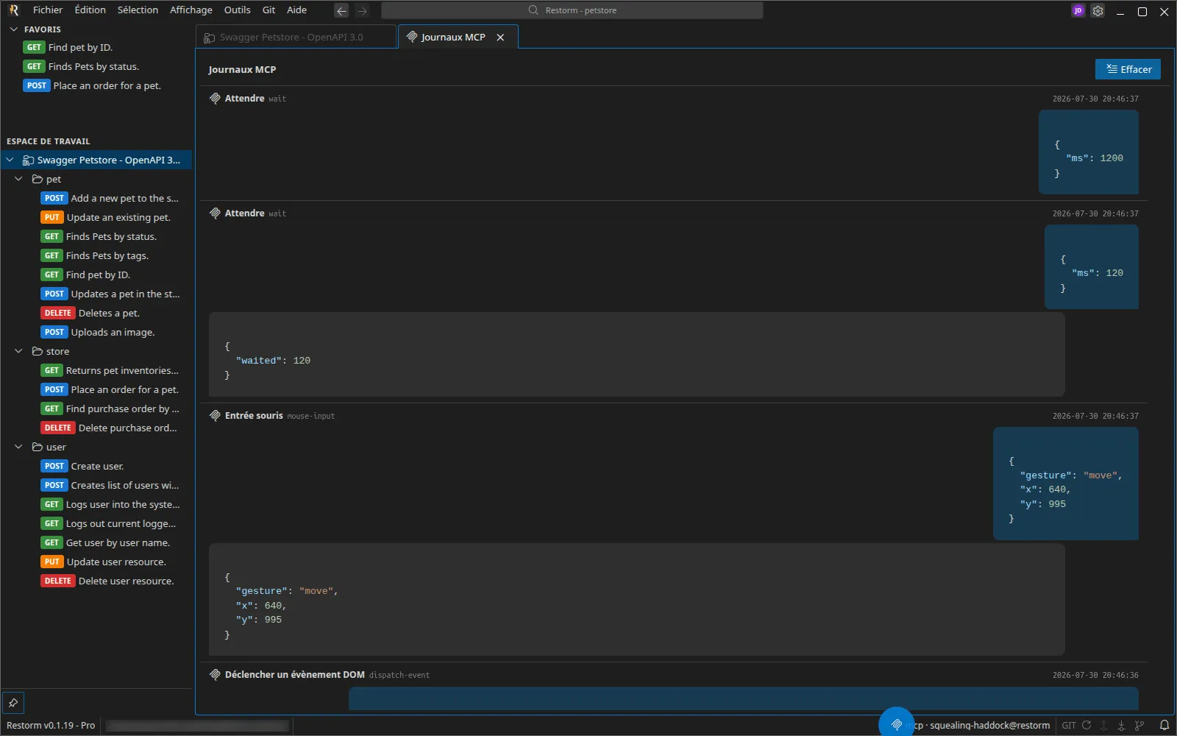Open settings via the gear icon
Viewport: 1177px width, 736px height.
(x=1098, y=10)
